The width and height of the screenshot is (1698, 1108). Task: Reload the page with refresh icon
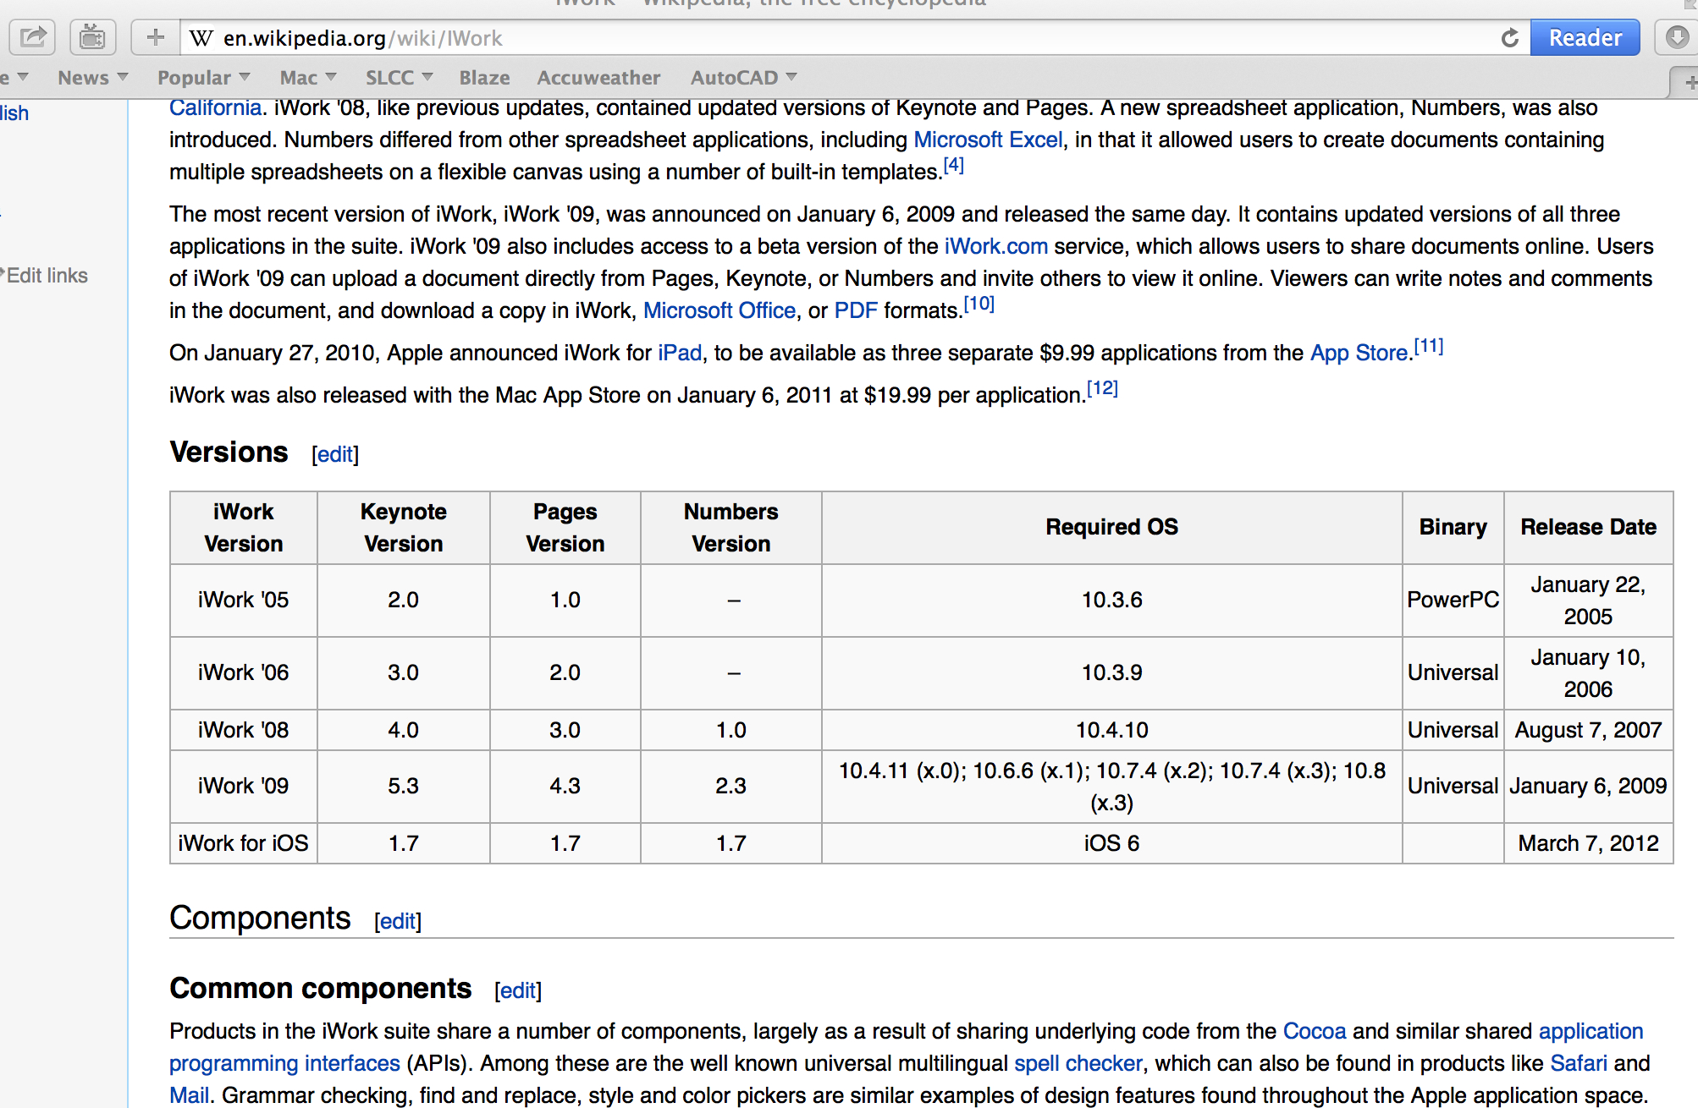pos(1509,38)
